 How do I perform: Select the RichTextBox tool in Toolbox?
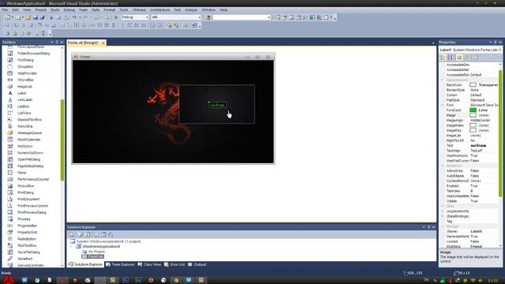click(27, 245)
